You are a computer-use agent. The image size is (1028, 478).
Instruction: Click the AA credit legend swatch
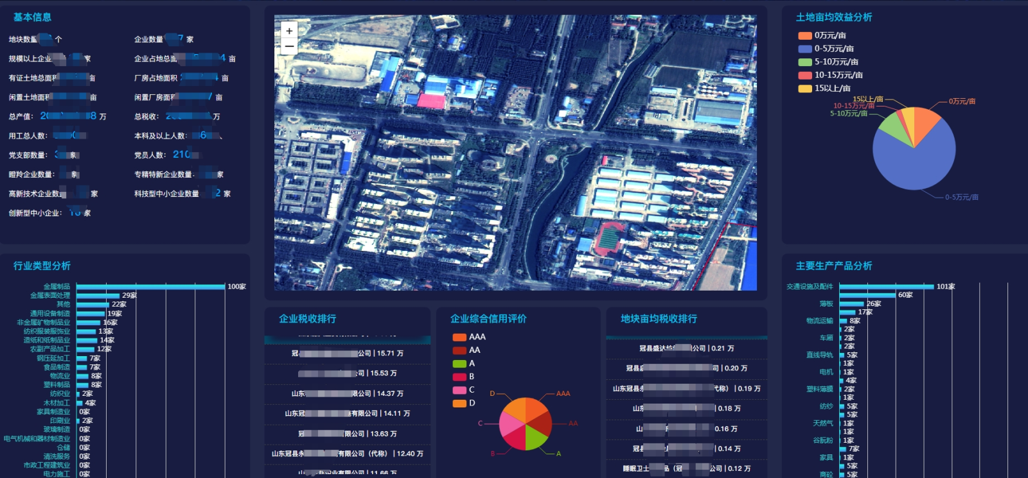pyautogui.click(x=459, y=350)
